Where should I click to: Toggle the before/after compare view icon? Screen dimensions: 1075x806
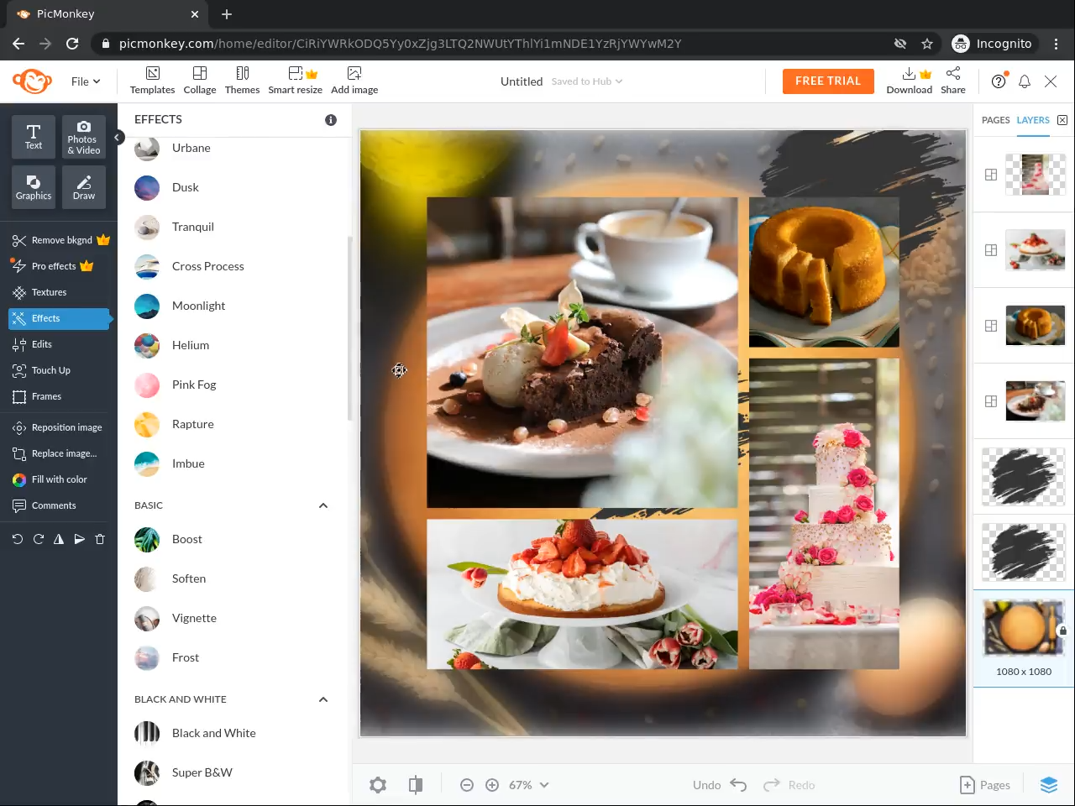[x=416, y=785]
